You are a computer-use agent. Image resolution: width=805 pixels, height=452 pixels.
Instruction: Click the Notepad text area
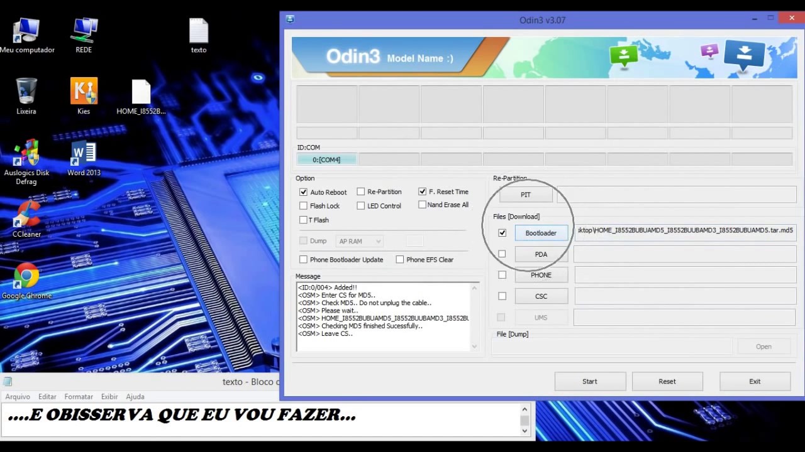pyautogui.click(x=260, y=419)
